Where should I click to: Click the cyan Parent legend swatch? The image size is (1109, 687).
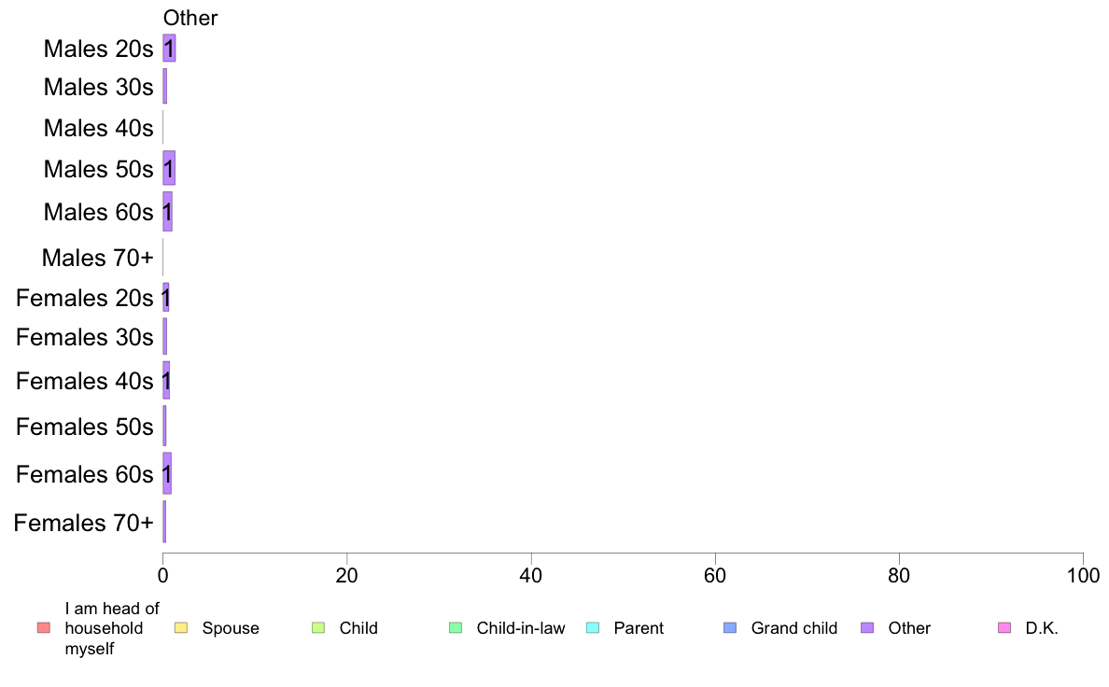click(x=593, y=627)
